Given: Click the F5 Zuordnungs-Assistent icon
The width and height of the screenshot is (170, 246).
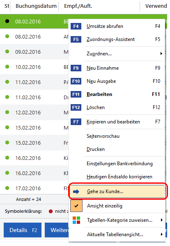Looking at the screenshot, I should click(76, 39).
